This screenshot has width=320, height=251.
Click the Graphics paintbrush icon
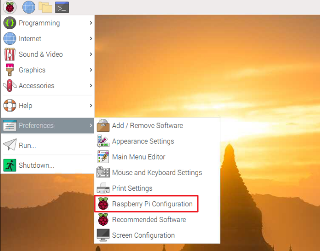(x=10, y=70)
